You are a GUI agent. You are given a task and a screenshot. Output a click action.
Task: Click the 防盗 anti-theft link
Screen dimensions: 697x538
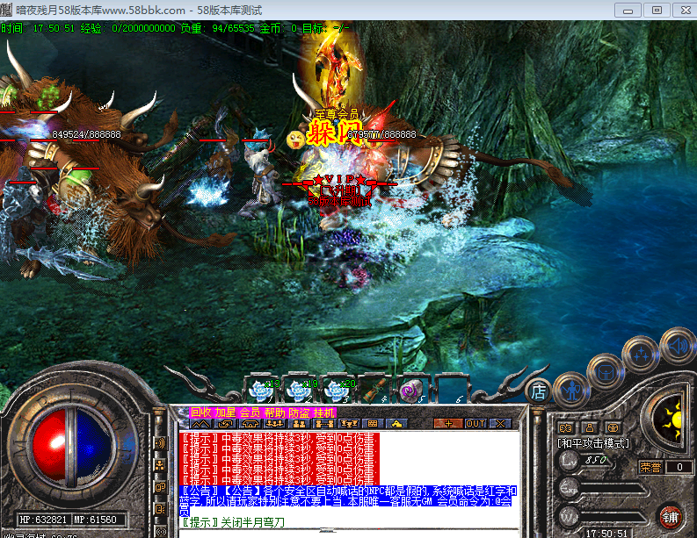pyautogui.click(x=299, y=412)
